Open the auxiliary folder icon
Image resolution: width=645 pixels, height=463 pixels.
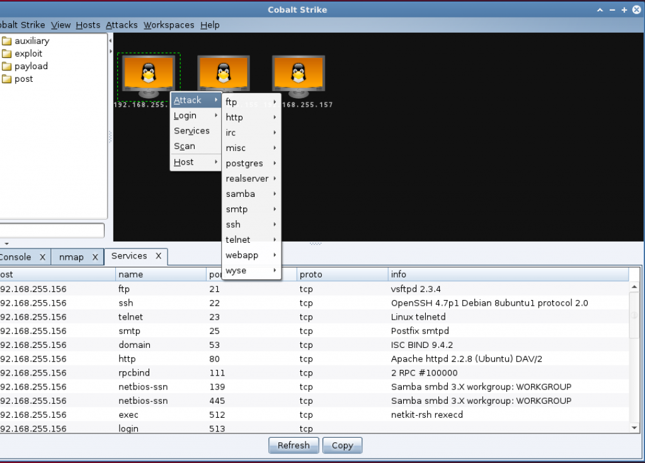(x=7, y=41)
